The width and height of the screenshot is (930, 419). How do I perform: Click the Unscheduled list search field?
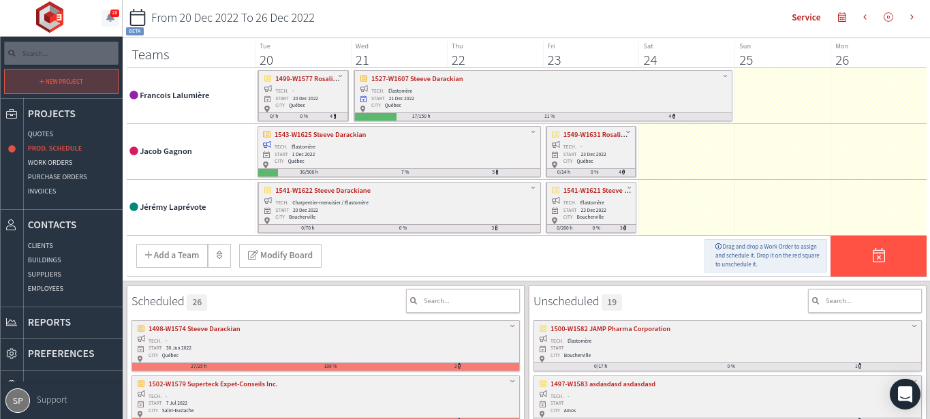(x=865, y=301)
